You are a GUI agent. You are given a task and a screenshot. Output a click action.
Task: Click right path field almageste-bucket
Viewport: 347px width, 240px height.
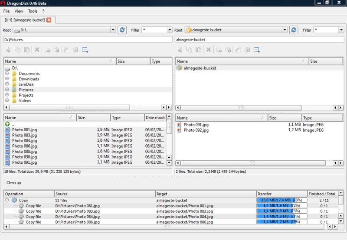point(259,39)
